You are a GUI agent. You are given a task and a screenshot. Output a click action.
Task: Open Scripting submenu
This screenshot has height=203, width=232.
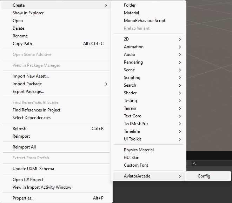tap(148, 78)
